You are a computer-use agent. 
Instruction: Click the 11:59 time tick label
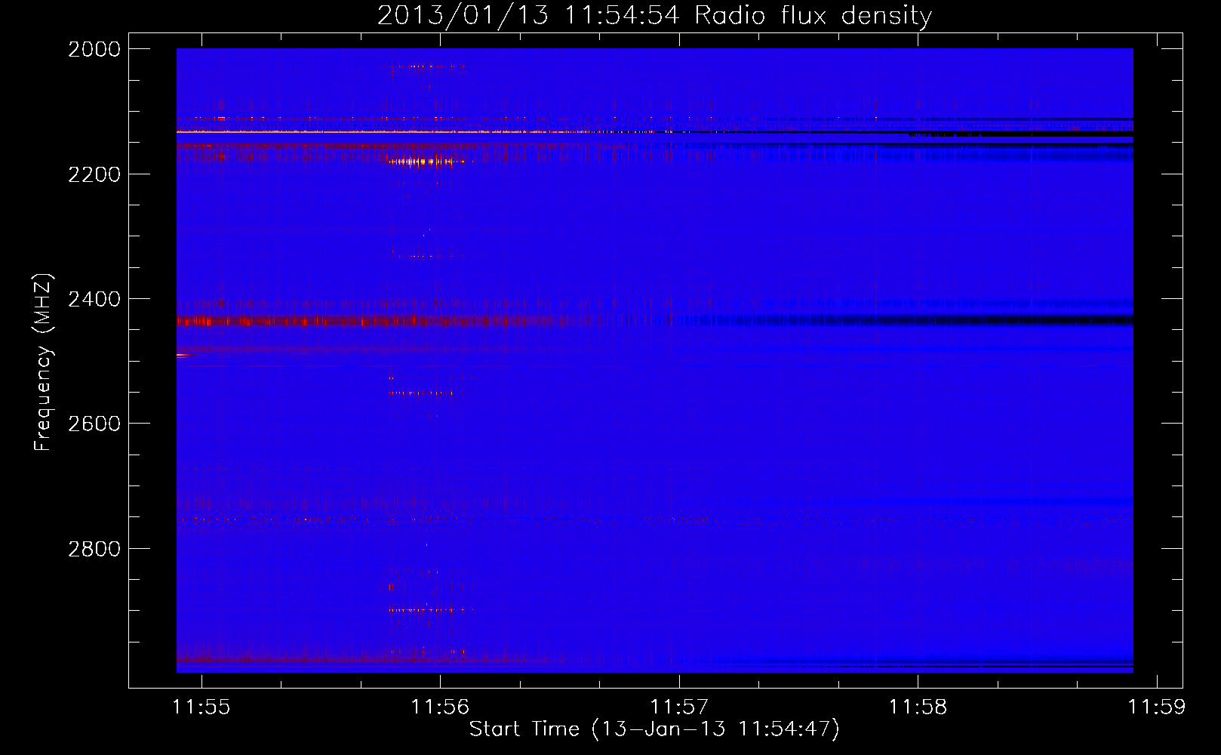tap(1157, 707)
